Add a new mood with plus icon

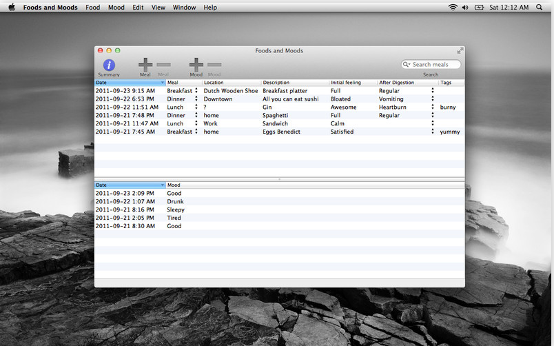pos(196,65)
